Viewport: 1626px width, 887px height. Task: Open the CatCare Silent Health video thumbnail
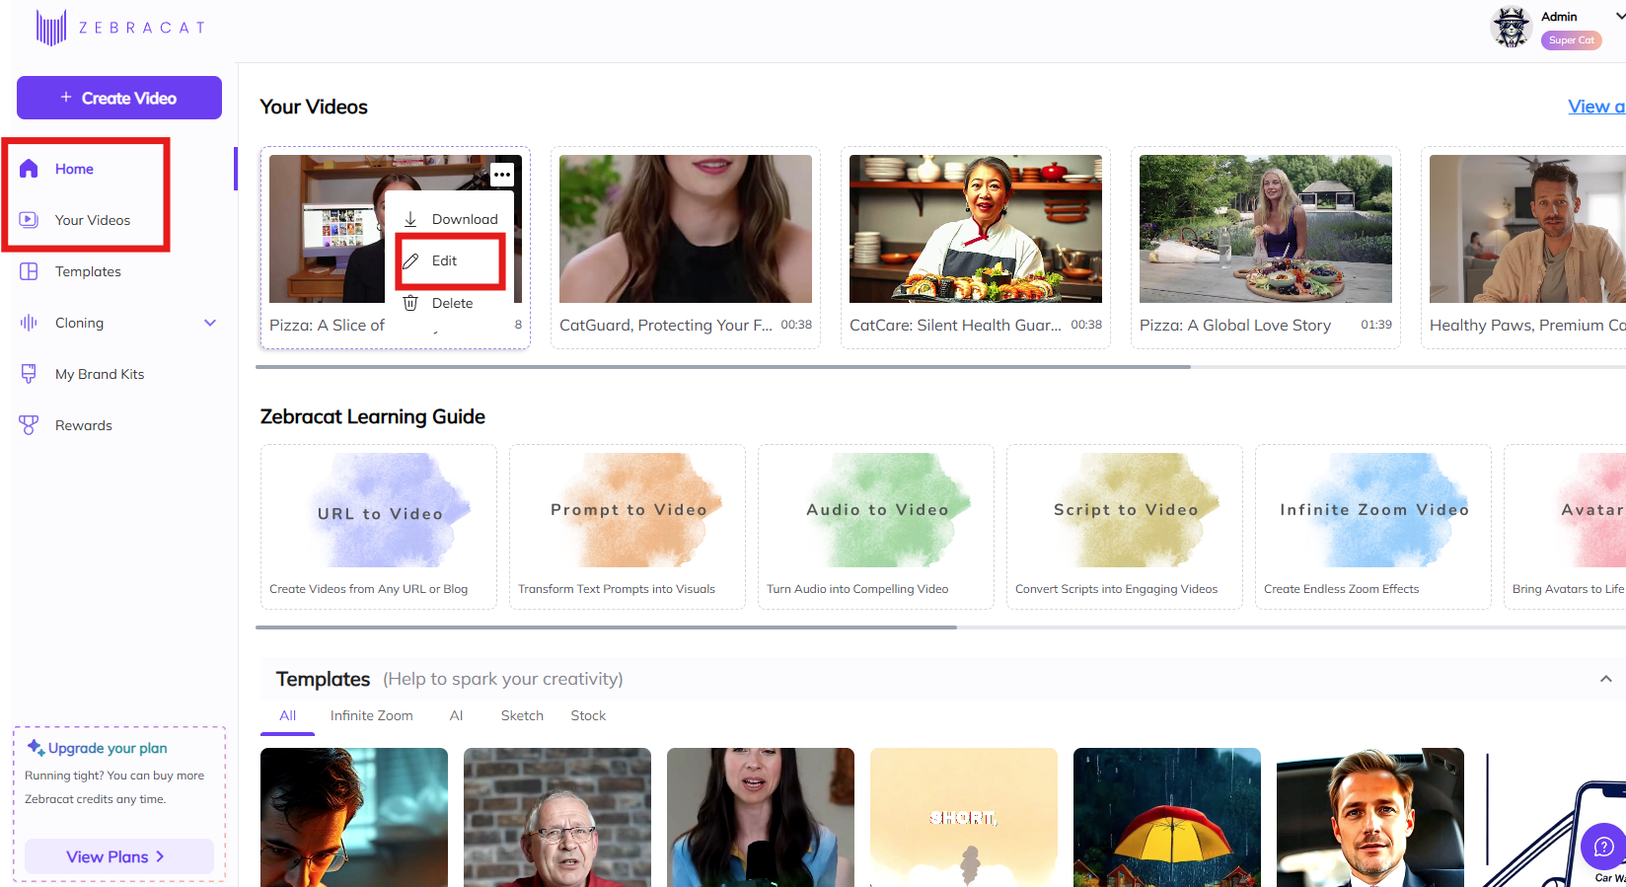976,229
